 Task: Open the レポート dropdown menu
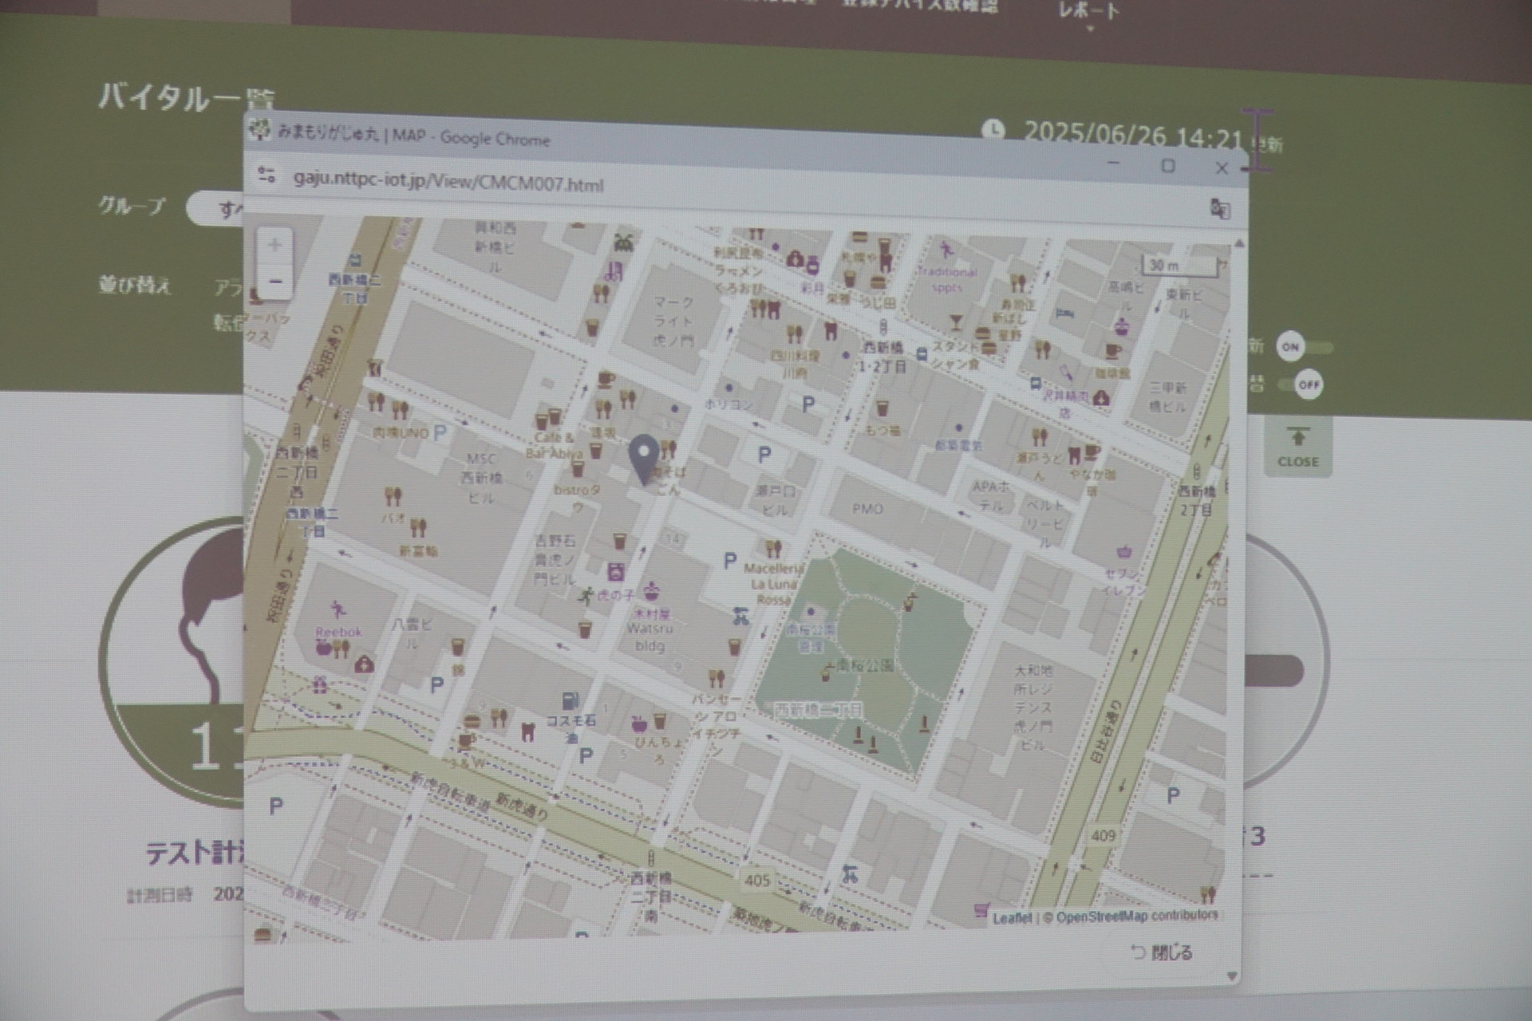click(x=1089, y=13)
